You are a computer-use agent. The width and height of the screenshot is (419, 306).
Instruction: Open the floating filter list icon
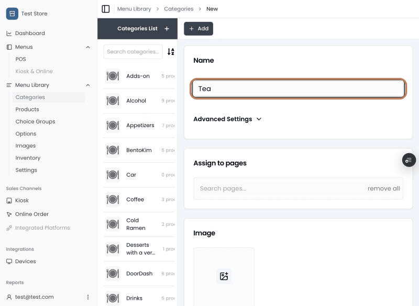coord(409,160)
